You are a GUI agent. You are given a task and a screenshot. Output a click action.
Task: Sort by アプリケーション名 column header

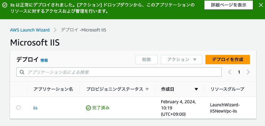click(53, 89)
